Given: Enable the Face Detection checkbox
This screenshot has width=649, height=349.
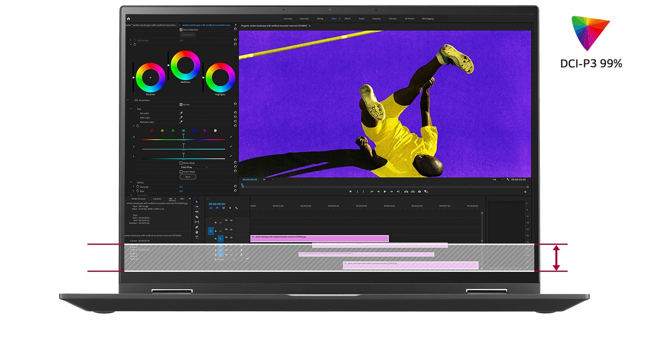Looking at the screenshot, I should pos(181,30).
